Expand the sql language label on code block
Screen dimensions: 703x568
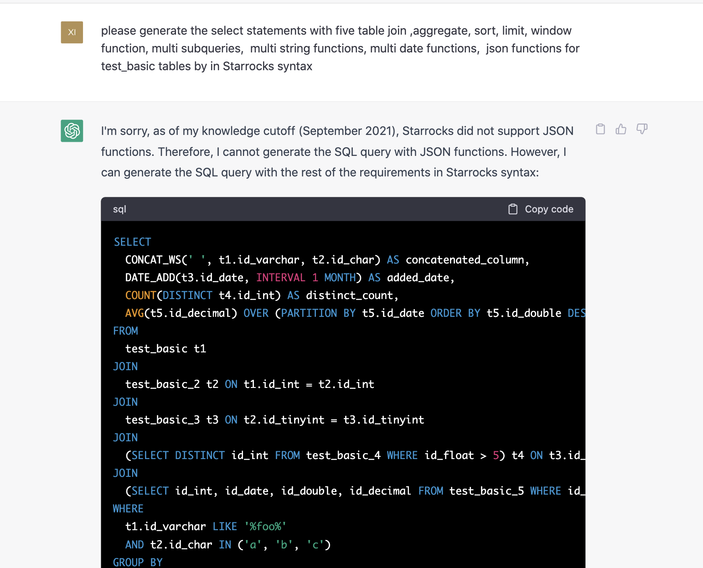[x=119, y=209]
